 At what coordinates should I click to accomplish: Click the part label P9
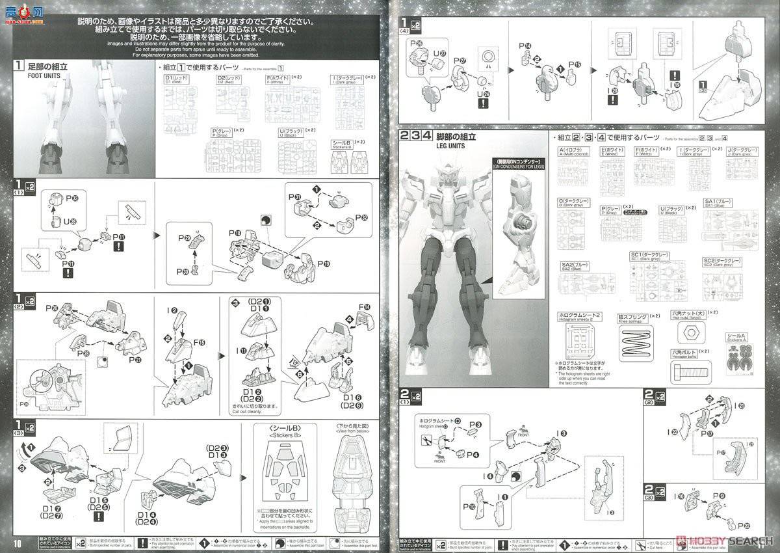click(x=719, y=496)
